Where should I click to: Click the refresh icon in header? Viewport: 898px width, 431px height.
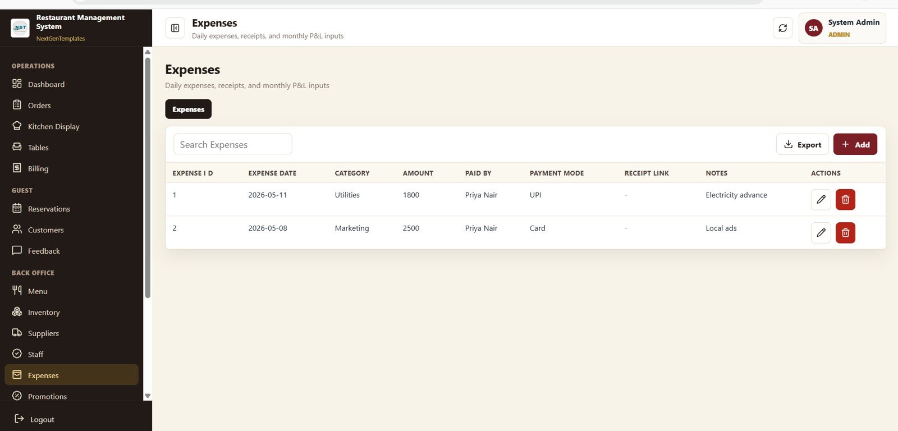pos(782,28)
